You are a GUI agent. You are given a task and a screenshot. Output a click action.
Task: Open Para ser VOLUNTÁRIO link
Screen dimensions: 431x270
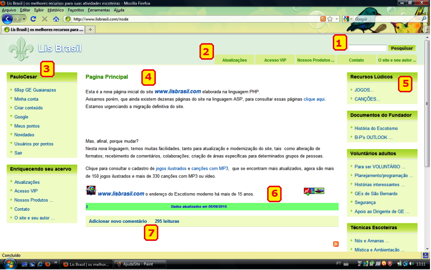[x=380, y=167]
